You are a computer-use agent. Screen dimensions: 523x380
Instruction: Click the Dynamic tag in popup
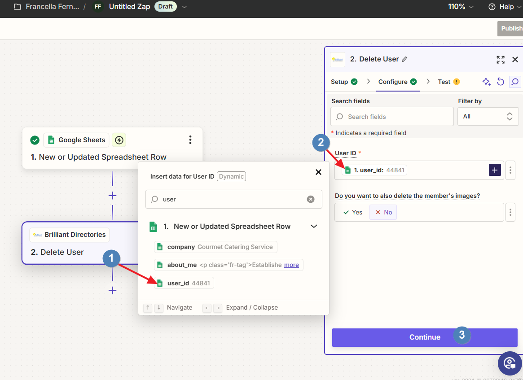(232, 176)
